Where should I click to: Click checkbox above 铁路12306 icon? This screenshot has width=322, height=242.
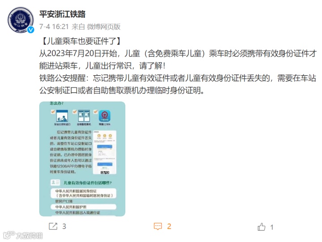[96, 112]
